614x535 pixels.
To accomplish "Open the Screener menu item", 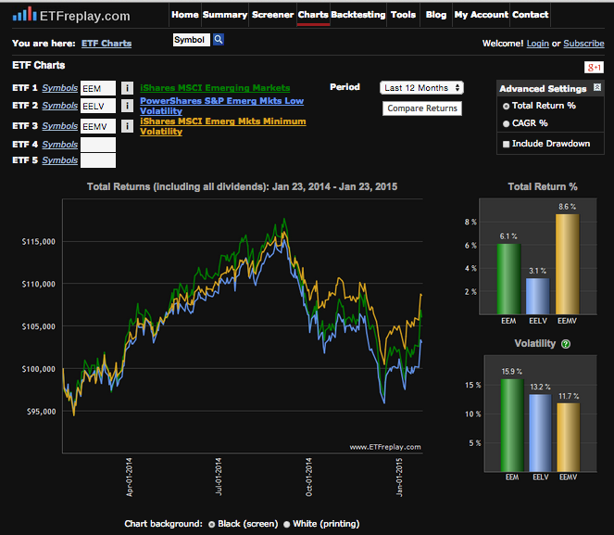I will [272, 15].
